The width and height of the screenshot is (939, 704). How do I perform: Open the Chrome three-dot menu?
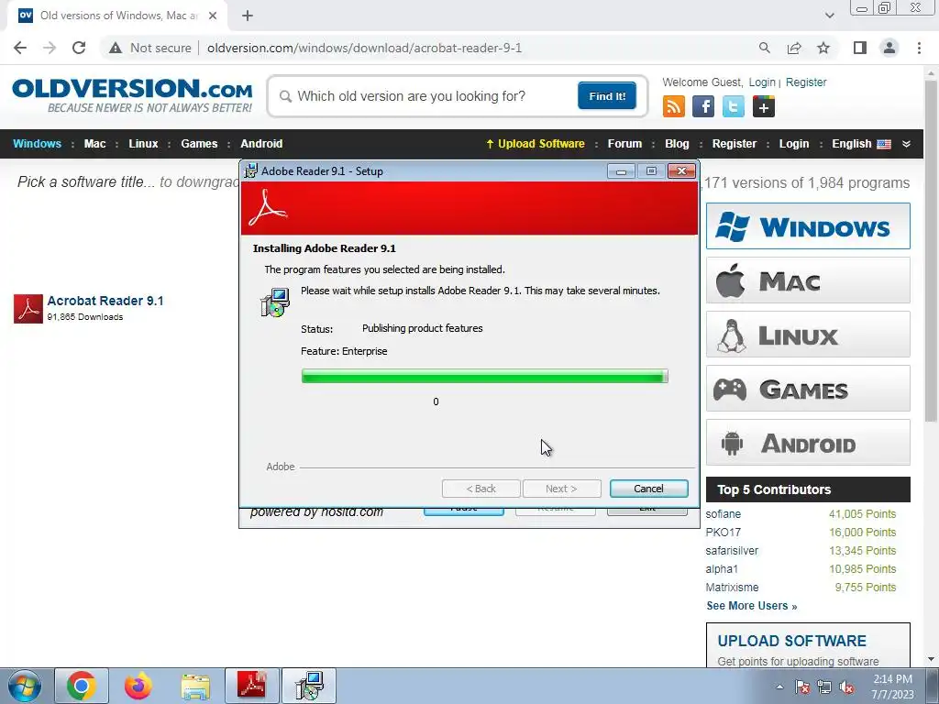(x=919, y=48)
